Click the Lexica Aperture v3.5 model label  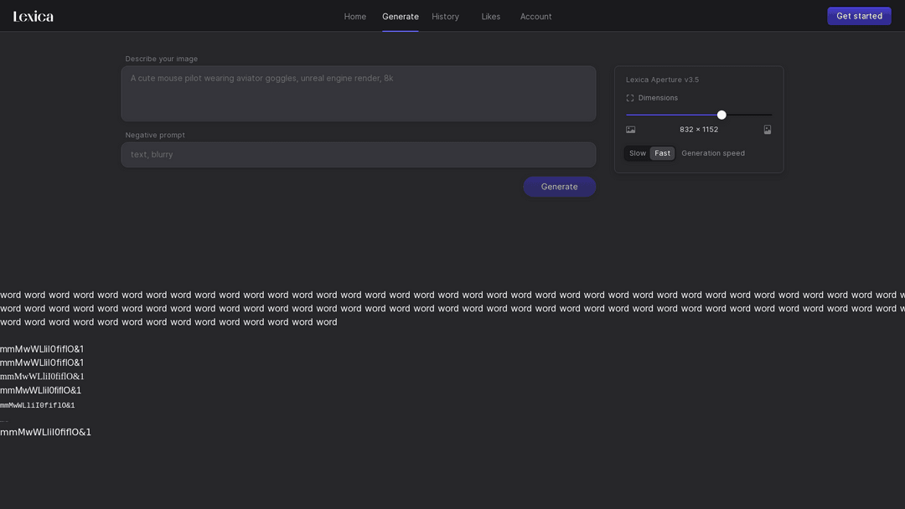point(662,80)
